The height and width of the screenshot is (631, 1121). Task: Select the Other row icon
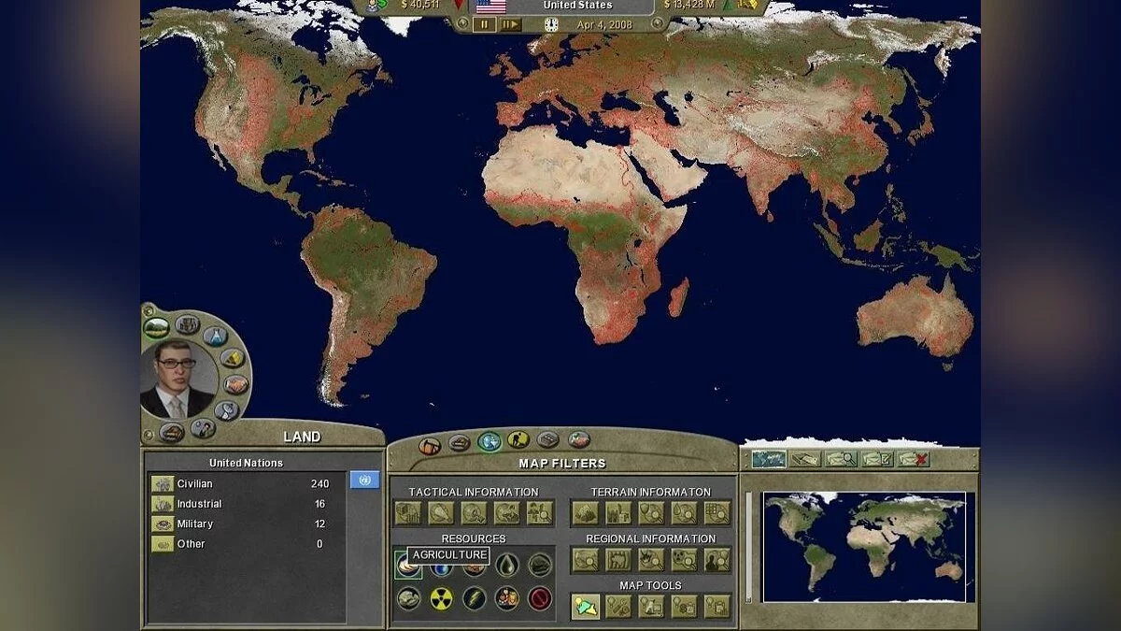pos(163,543)
